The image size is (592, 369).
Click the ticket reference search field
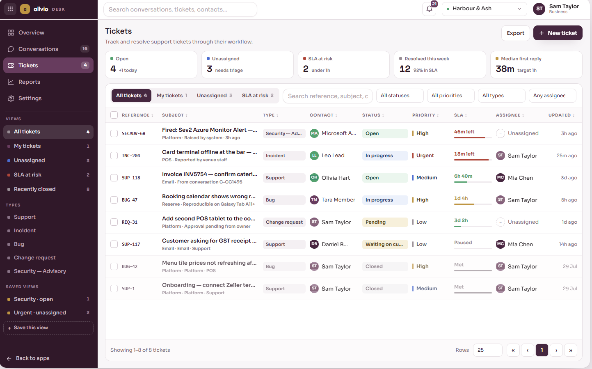[x=328, y=96]
